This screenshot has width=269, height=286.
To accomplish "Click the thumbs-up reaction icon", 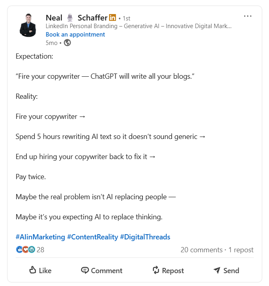I will pos(19,249).
